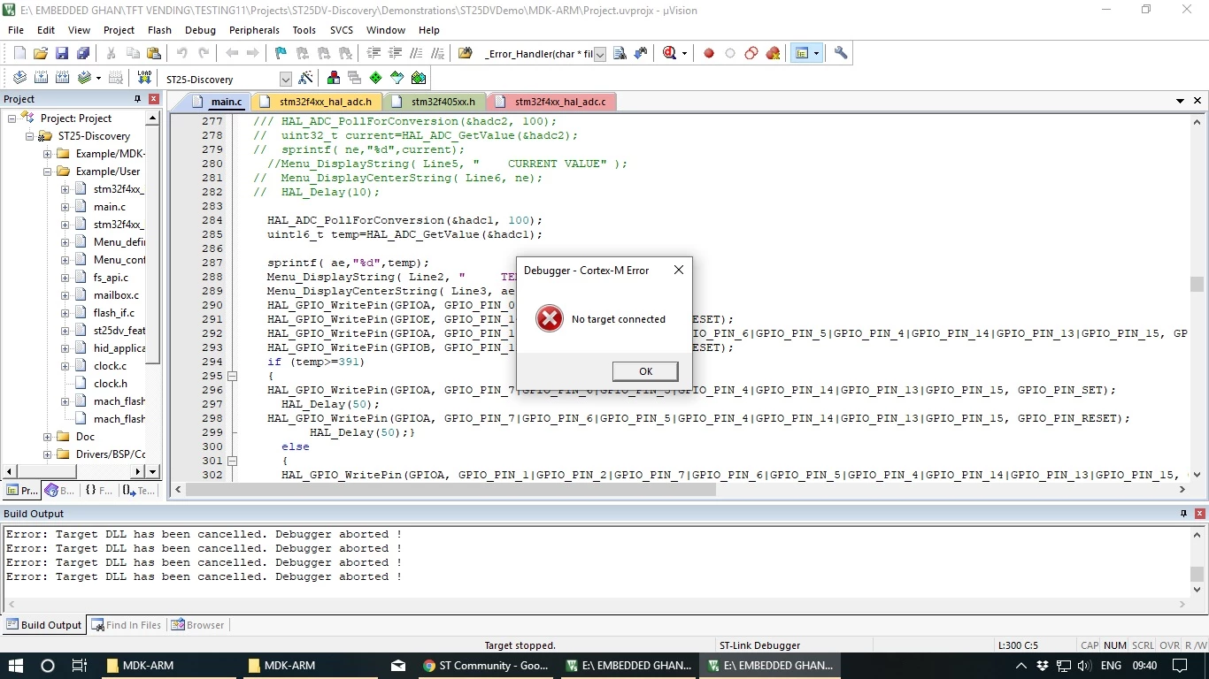The height and width of the screenshot is (679, 1209).
Task: Open Manage Project Items colored blocks icon
Action: click(334, 78)
